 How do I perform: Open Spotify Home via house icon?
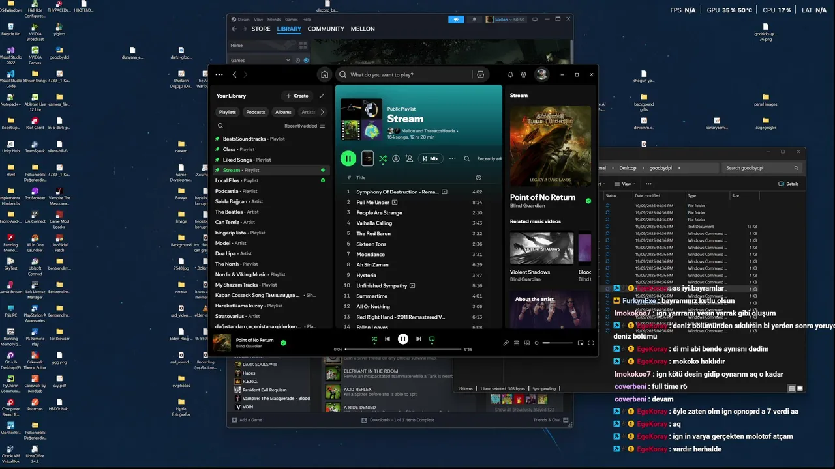(x=324, y=74)
